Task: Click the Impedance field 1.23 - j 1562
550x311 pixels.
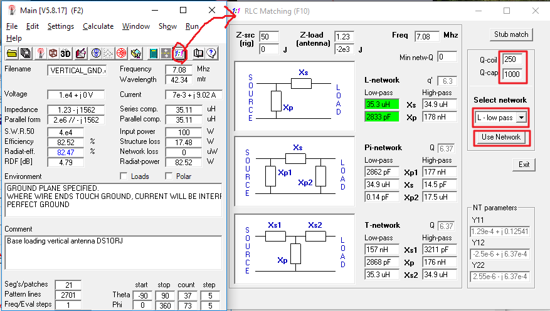Action: pyautogui.click(x=76, y=110)
